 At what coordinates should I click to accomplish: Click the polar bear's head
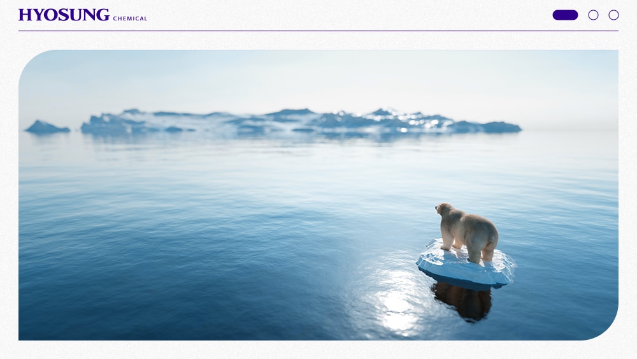(444, 209)
